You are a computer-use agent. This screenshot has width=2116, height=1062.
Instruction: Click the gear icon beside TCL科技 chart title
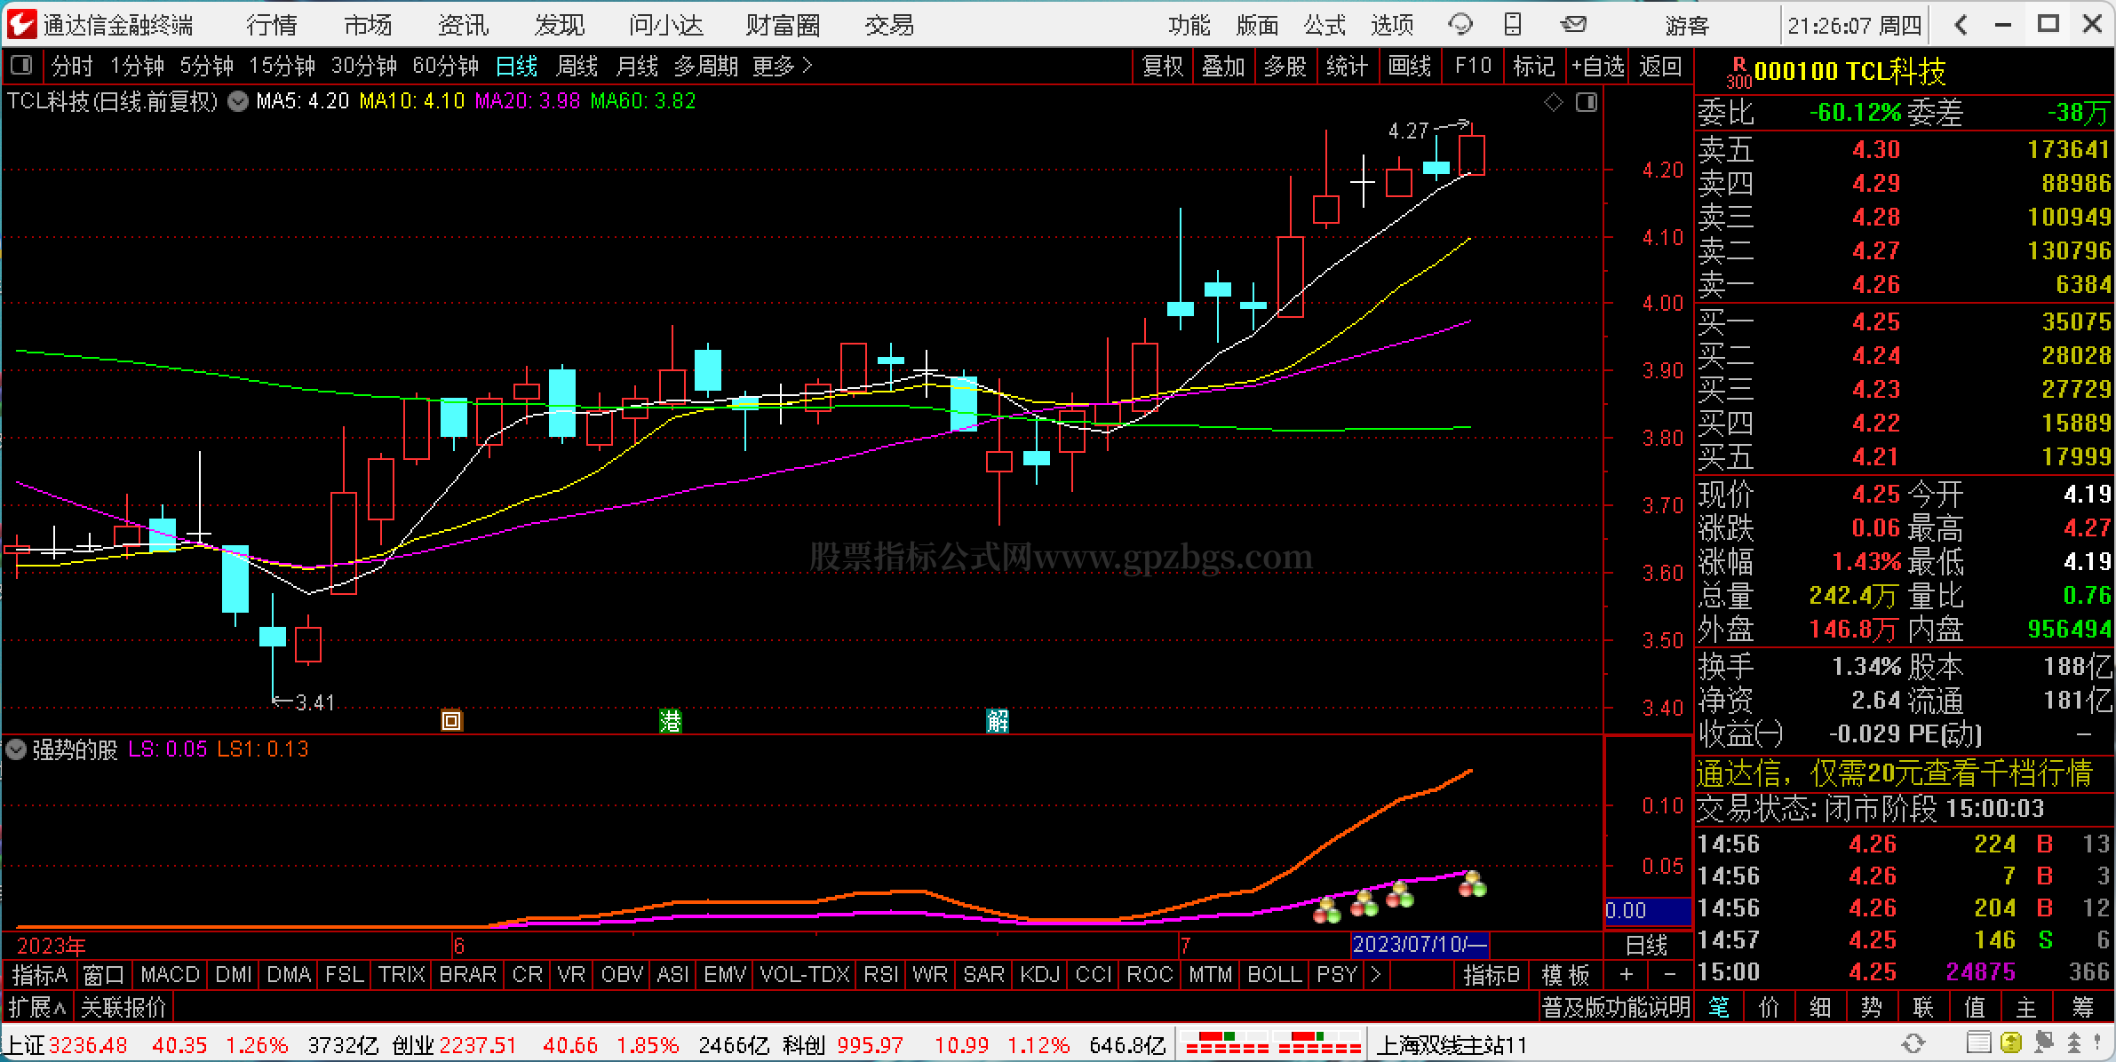click(x=238, y=101)
